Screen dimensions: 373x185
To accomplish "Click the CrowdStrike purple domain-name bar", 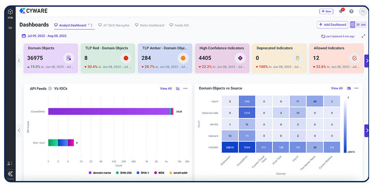I will pyautogui.click(x=109, y=111).
